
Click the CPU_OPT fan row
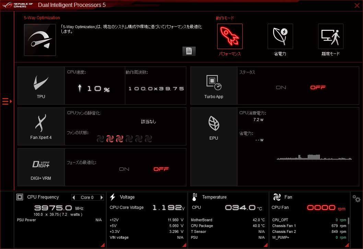309,220
